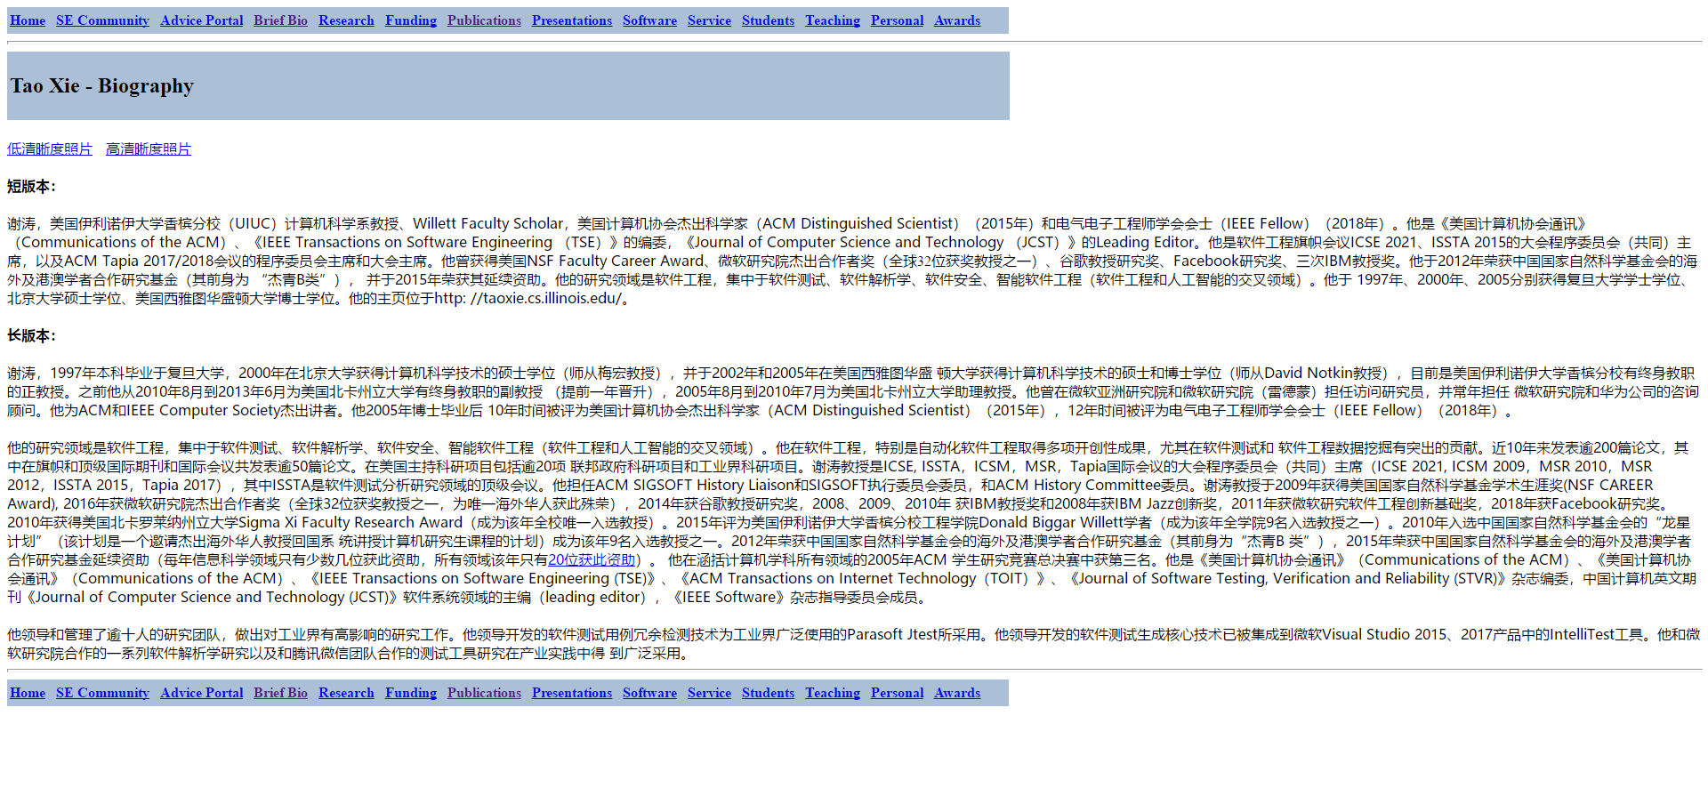The image size is (1708, 796).
Task: Go to Service page in top navigation
Action: coord(709,20)
